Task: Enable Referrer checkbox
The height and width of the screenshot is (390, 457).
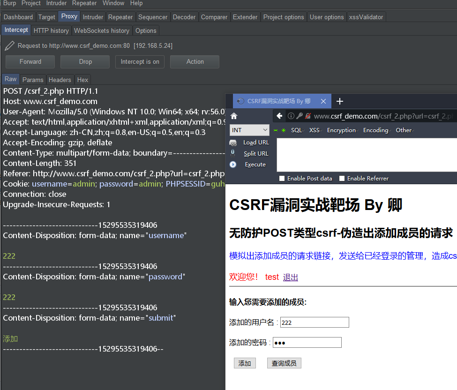Action: point(342,179)
